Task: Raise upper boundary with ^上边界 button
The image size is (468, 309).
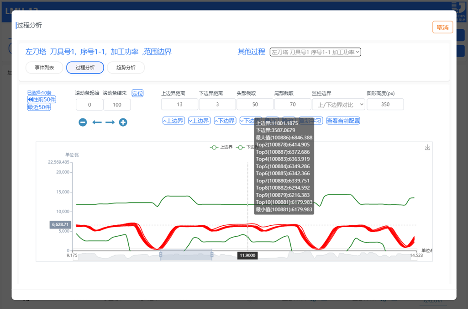Action: click(x=174, y=121)
